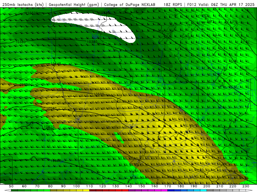
Task: Click the 110 value on the color scale
Action: [90, 186]
